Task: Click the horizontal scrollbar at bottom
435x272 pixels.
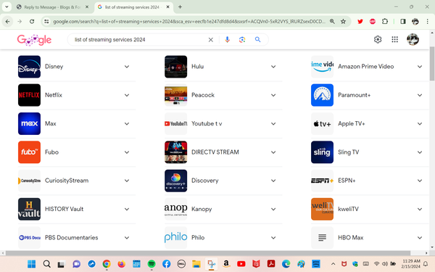Action: point(208,253)
